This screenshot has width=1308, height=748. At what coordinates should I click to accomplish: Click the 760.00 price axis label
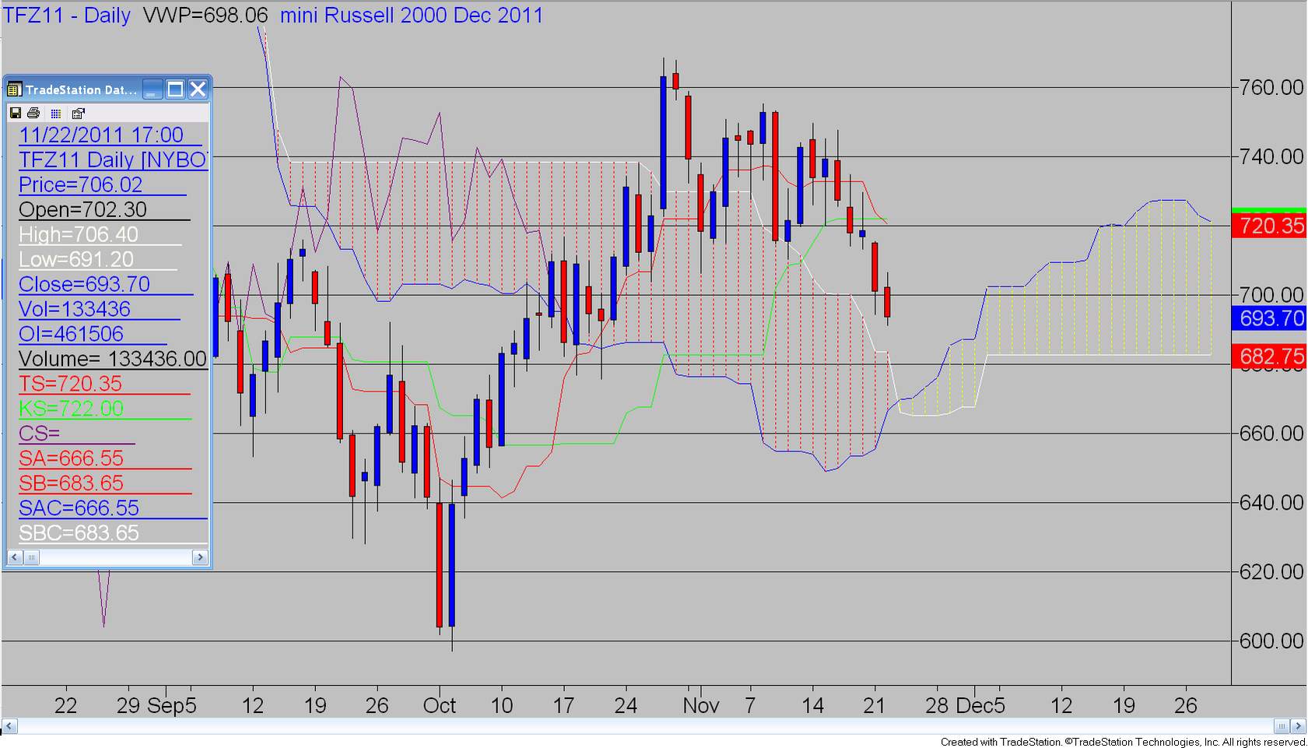coord(1271,87)
